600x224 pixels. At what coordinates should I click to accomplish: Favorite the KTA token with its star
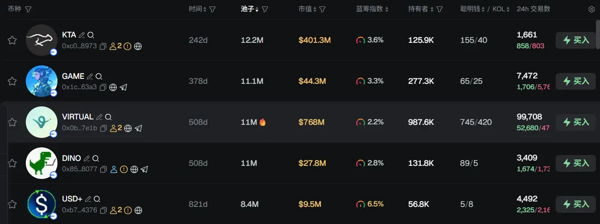[12, 40]
